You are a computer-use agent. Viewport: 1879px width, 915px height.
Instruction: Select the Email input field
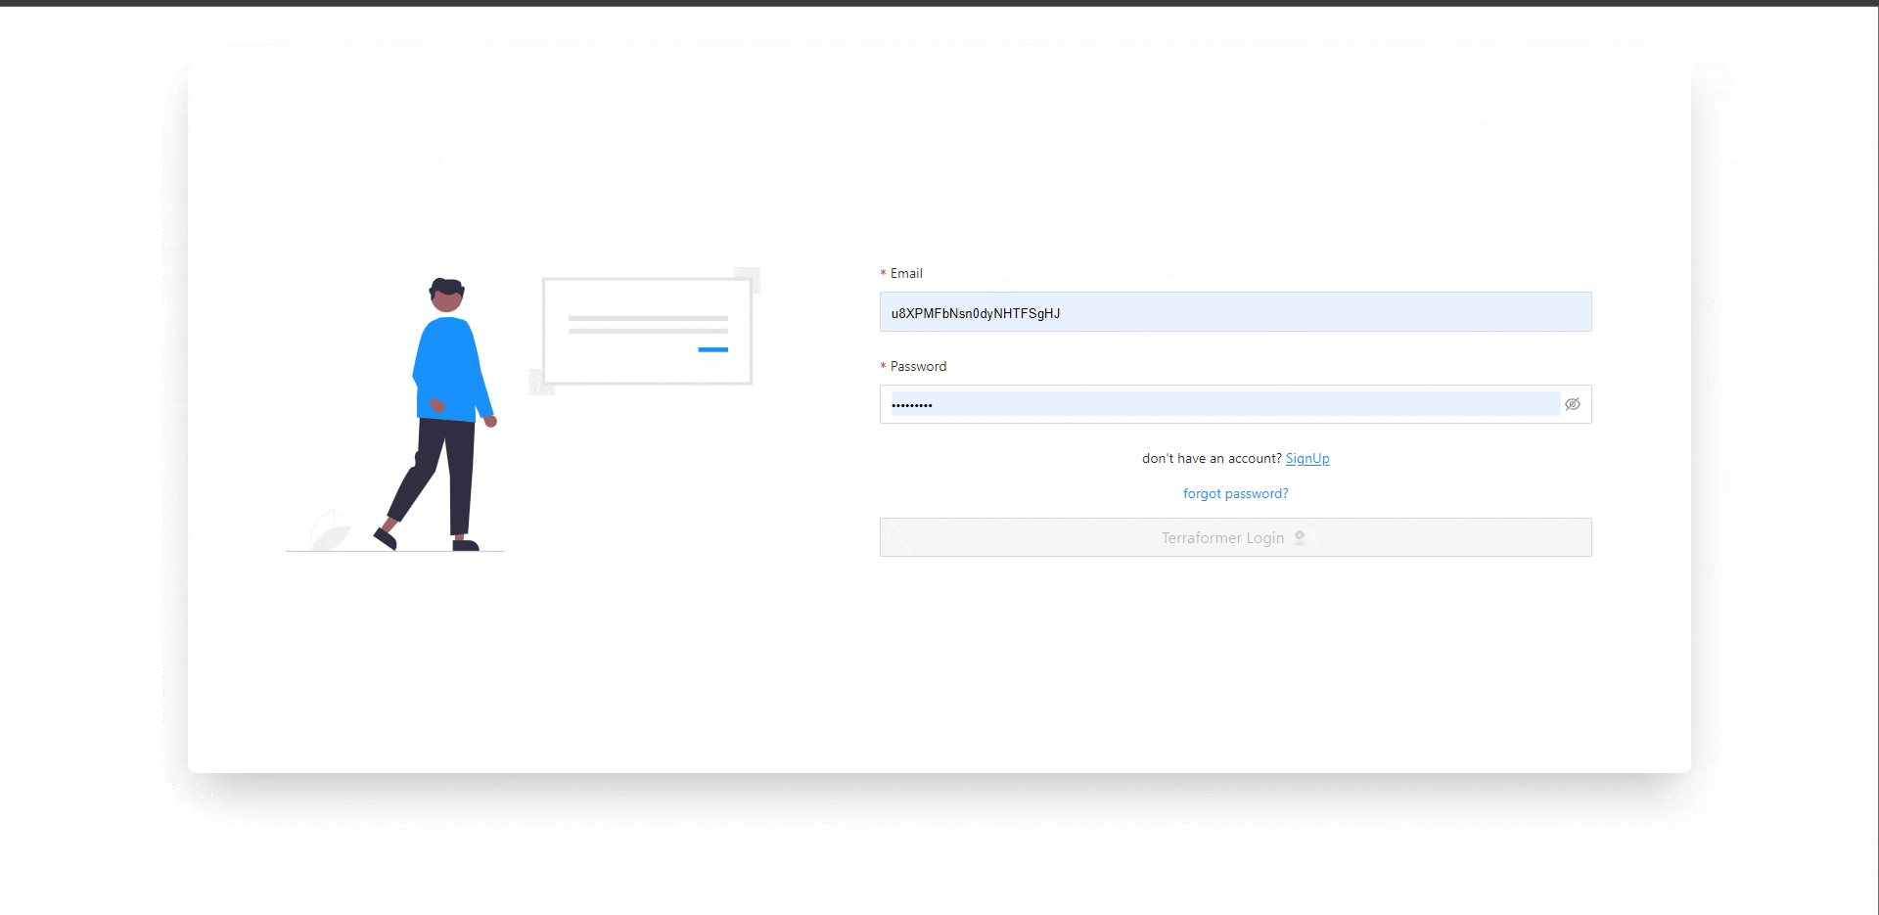point(1235,311)
